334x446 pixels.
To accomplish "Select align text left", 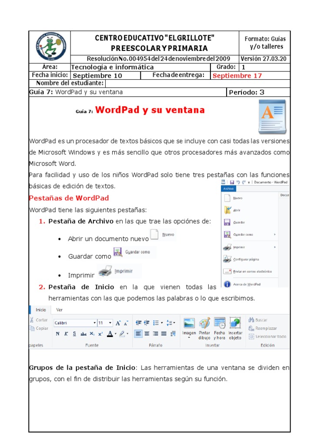I will [x=138, y=334].
